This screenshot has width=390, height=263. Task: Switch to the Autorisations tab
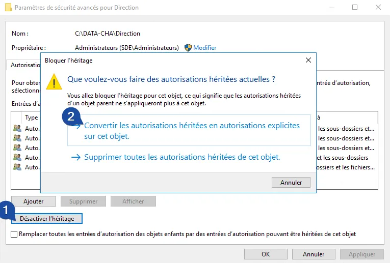[x=25, y=65]
